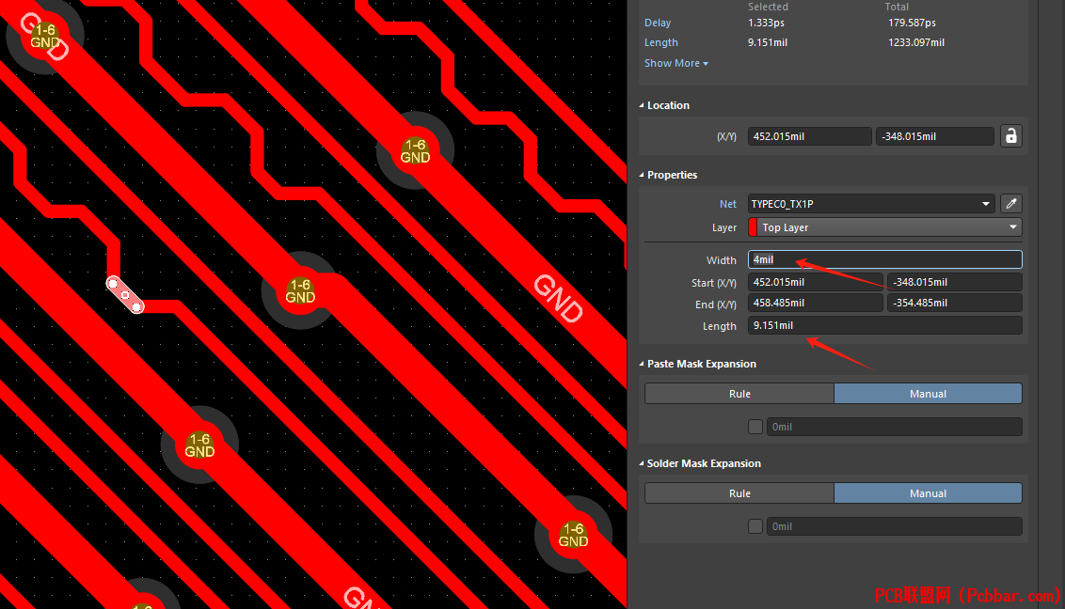Click the total delay 179.587ps value
Screen dimensions: 1065x609
tap(913, 23)
